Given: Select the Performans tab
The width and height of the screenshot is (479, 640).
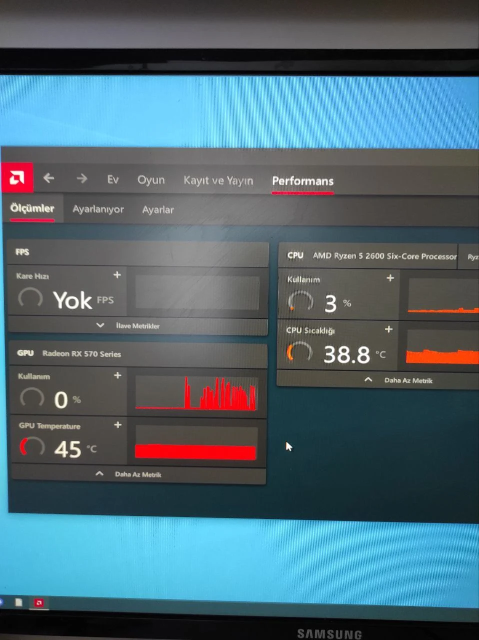Looking at the screenshot, I should (302, 181).
